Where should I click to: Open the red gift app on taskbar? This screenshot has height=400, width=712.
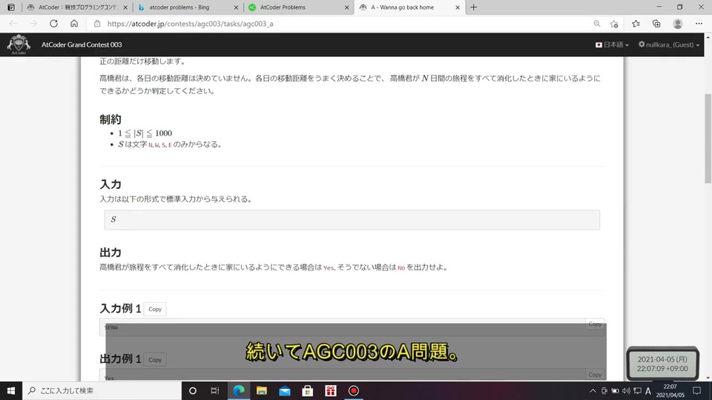pyautogui.click(x=331, y=390)
